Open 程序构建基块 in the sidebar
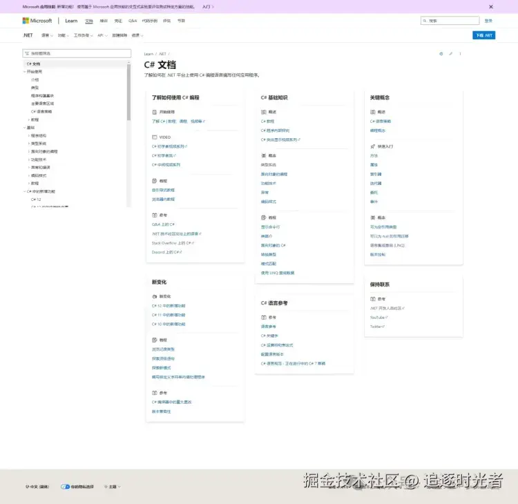Viewport: 518px width, 504px height. point(42,95)
